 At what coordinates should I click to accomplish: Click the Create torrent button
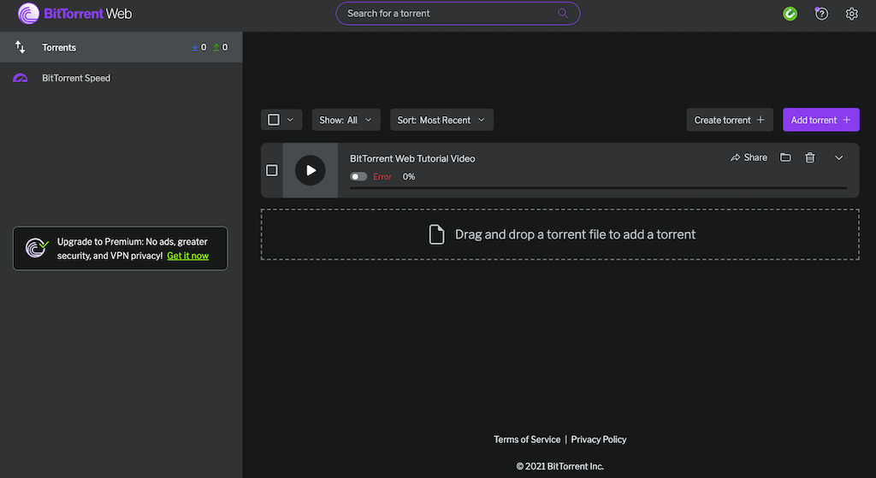tap(730, 120)
